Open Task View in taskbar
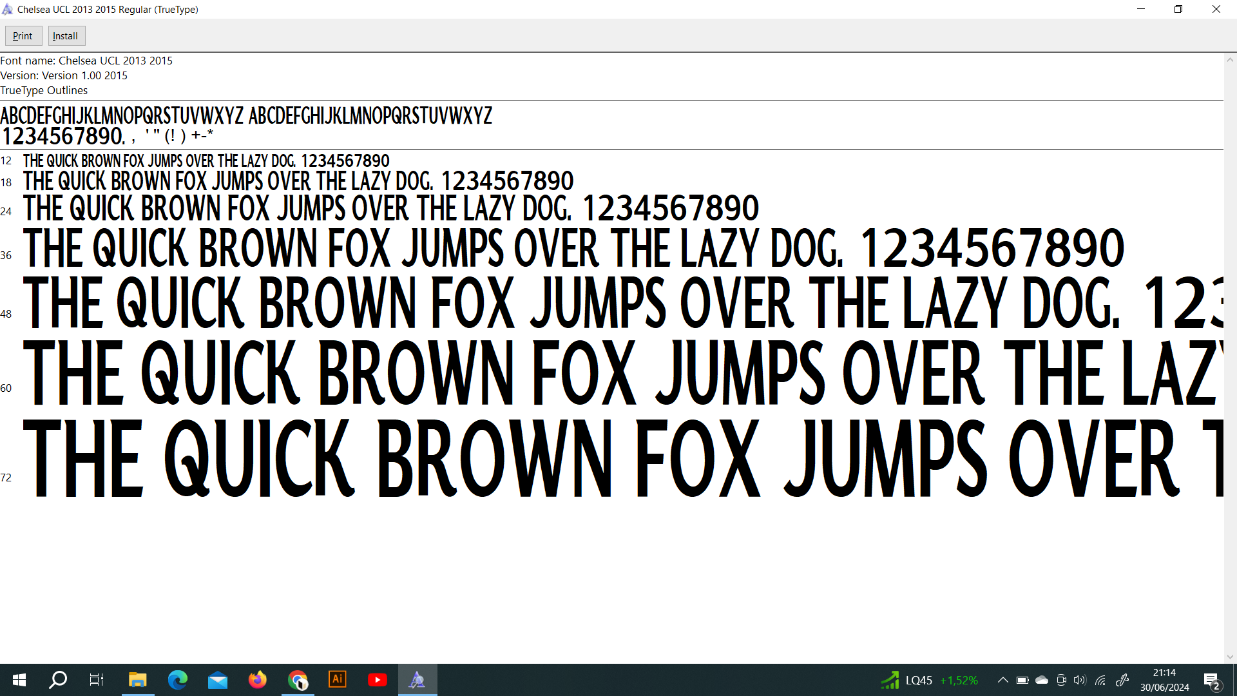Screen dimensions: 1237x696 click(x=97, y=680)
